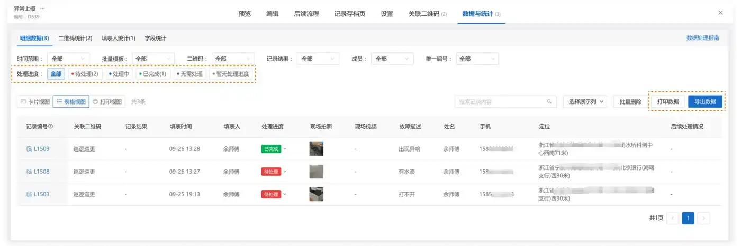Filter progress by 无需处理
741x246 pixels.
point(189,74)
